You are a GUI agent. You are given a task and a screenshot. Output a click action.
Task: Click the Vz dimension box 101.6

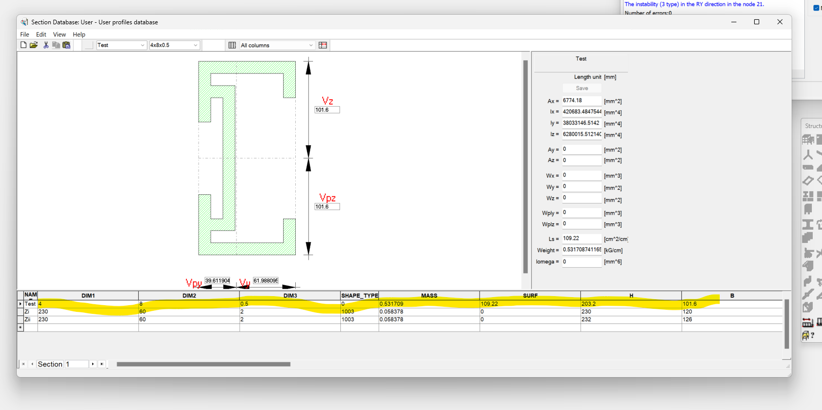[327, 110]
